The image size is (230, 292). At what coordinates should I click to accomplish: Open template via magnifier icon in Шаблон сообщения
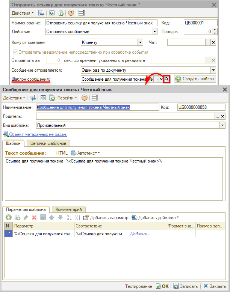167,79
